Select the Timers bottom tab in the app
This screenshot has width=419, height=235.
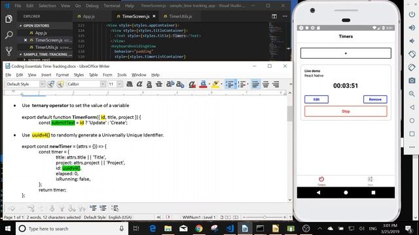tap(321, 181)
